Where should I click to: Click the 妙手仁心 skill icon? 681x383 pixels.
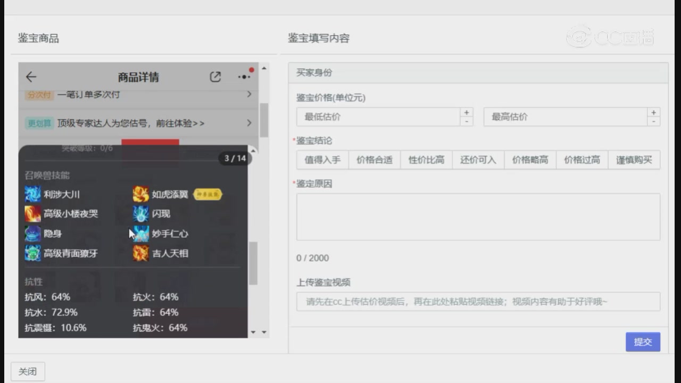pos(141,234)
